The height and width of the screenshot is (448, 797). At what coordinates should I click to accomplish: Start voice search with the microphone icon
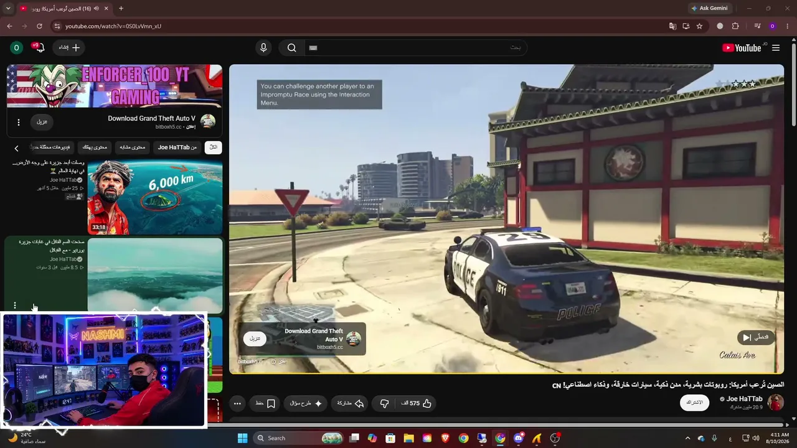263,48
